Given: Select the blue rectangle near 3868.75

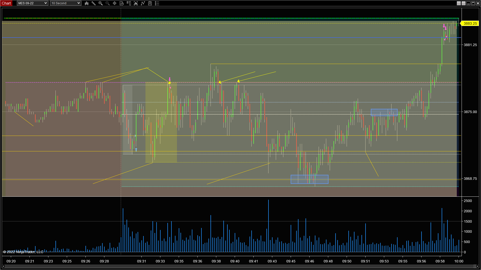Looking at the screenshot, I should click(310, 179).
